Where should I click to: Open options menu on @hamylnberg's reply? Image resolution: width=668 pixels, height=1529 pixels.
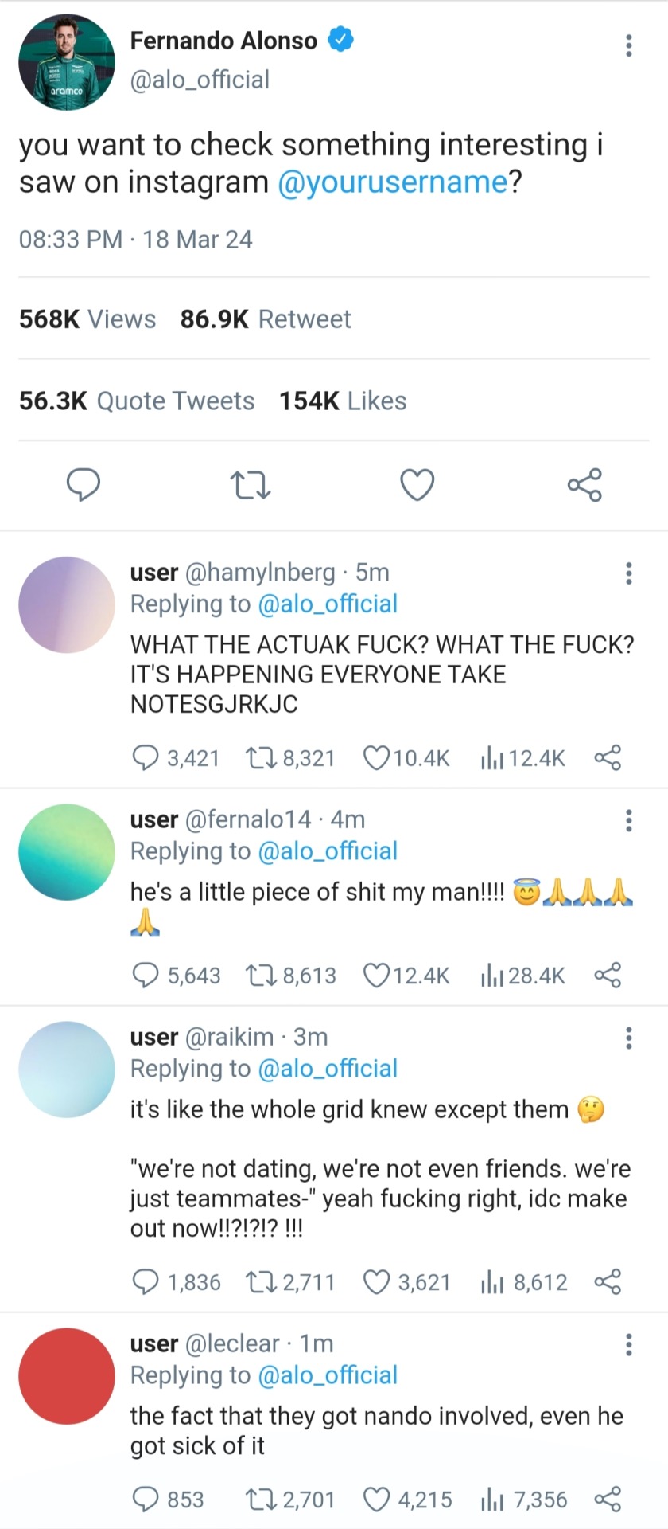click(x=628, y=573)
